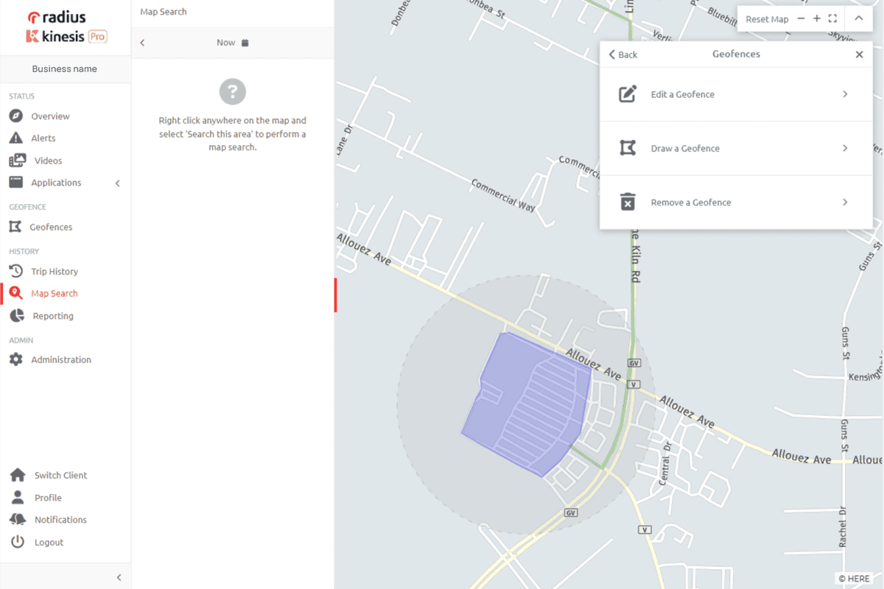Collapse the left sidebar
Viewport: 884px width, 589px height.
coord(118,577)
